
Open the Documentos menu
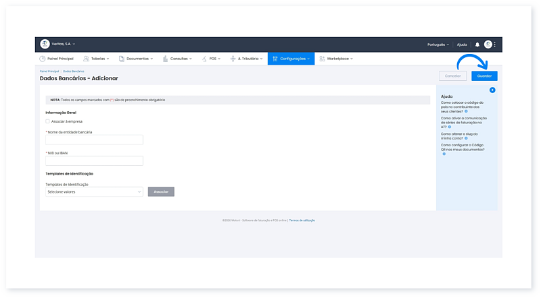[136, 59]
